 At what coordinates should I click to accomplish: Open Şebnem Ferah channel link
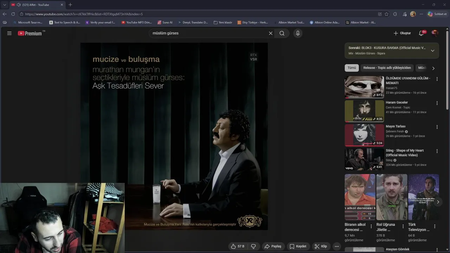click(x=395, y=131)
